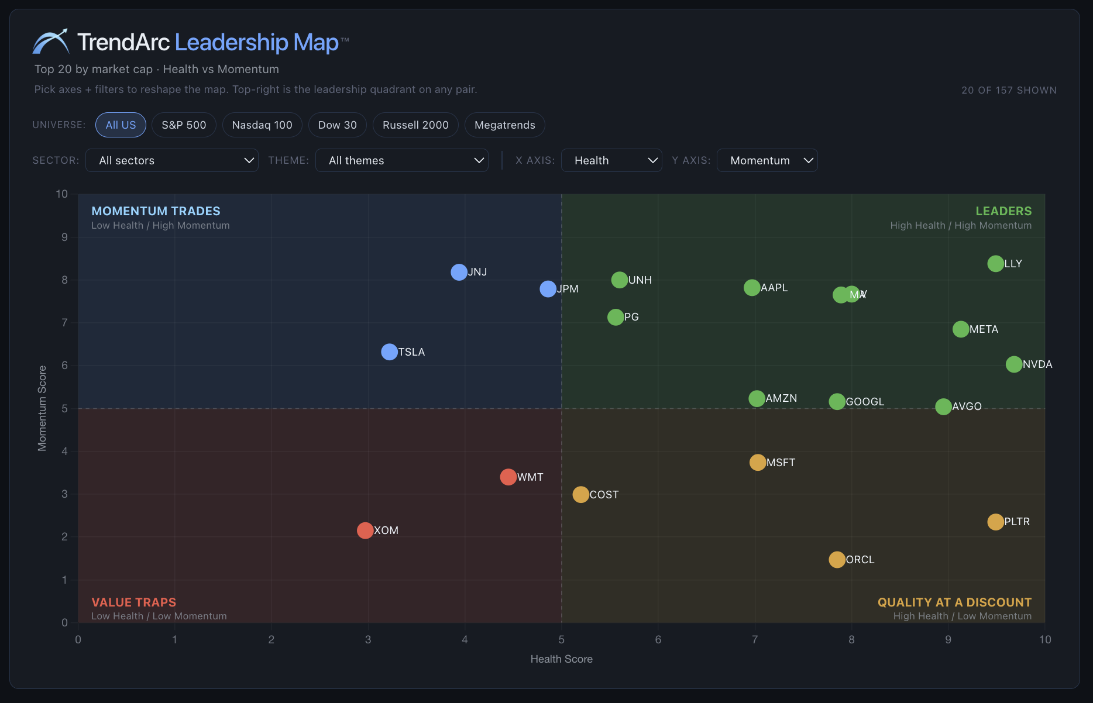The width and height of the screenshot is (1093, 703).
Task: Click the XOM red data point
Action: (x=365, y=530)
